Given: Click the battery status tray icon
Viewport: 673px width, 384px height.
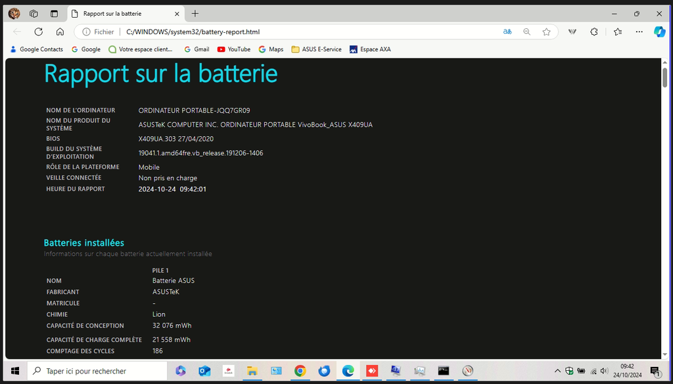Looking at the screenshot, I should pyautogui.click(x=581, y=371).
